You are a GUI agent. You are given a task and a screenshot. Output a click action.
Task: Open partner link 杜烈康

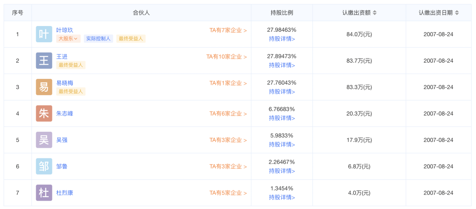tap(65, 193)
